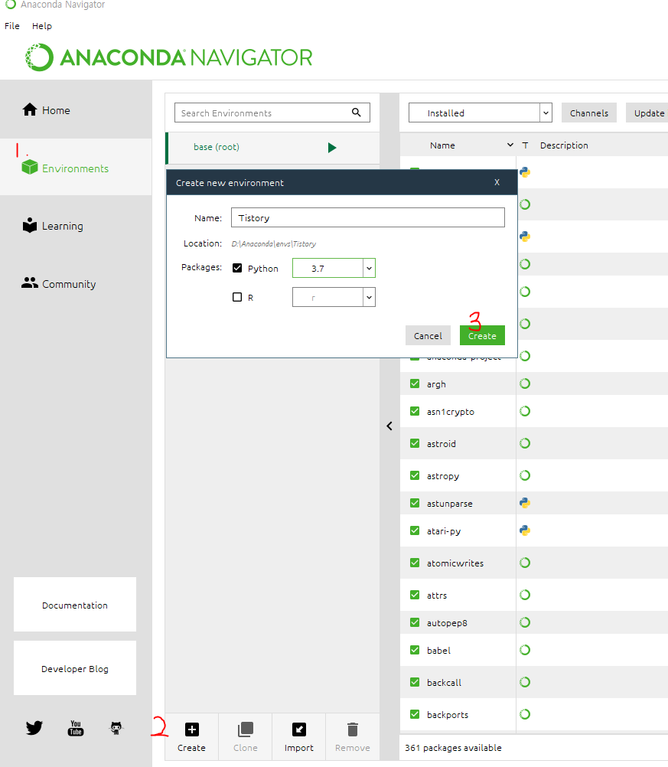This screenshot has width=668, height=767.
Task: Check the R package checkbox
Action: [x=237, y=297]
